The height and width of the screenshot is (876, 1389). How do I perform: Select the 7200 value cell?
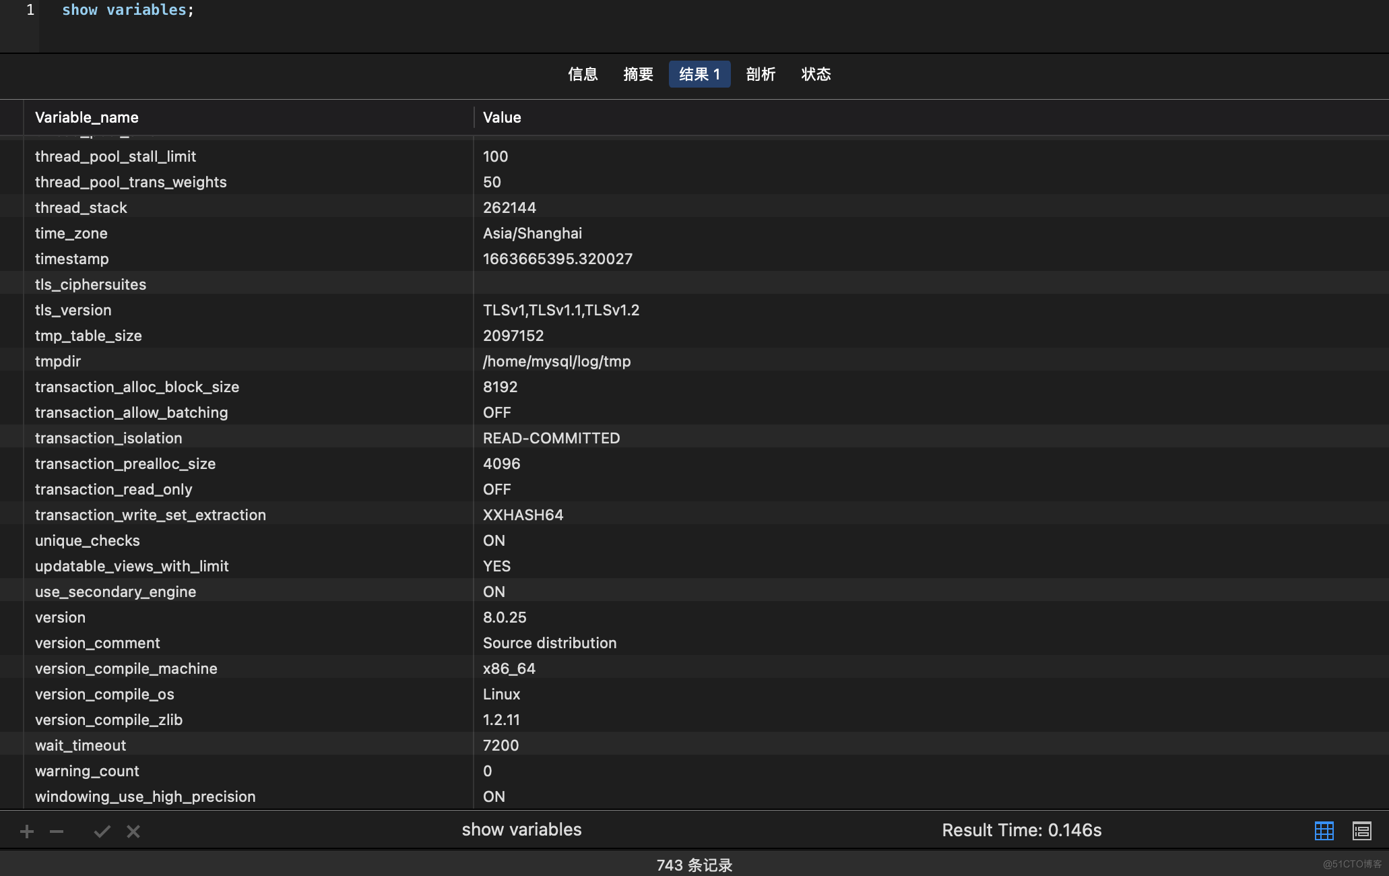pos(500,745)
